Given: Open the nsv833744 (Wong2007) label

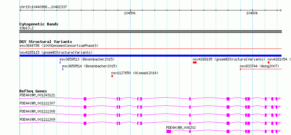Looking at the screenshot, I should point(259,66).
